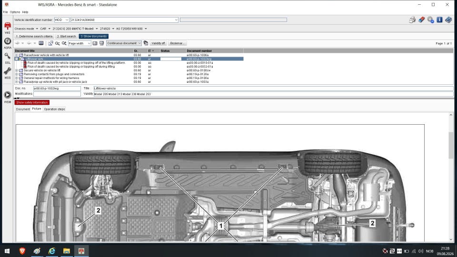Select the 'vehicle slipping or toppling off during lifting' row
The height and width of the screenshot is (257, 457).
tap(71, 67)
